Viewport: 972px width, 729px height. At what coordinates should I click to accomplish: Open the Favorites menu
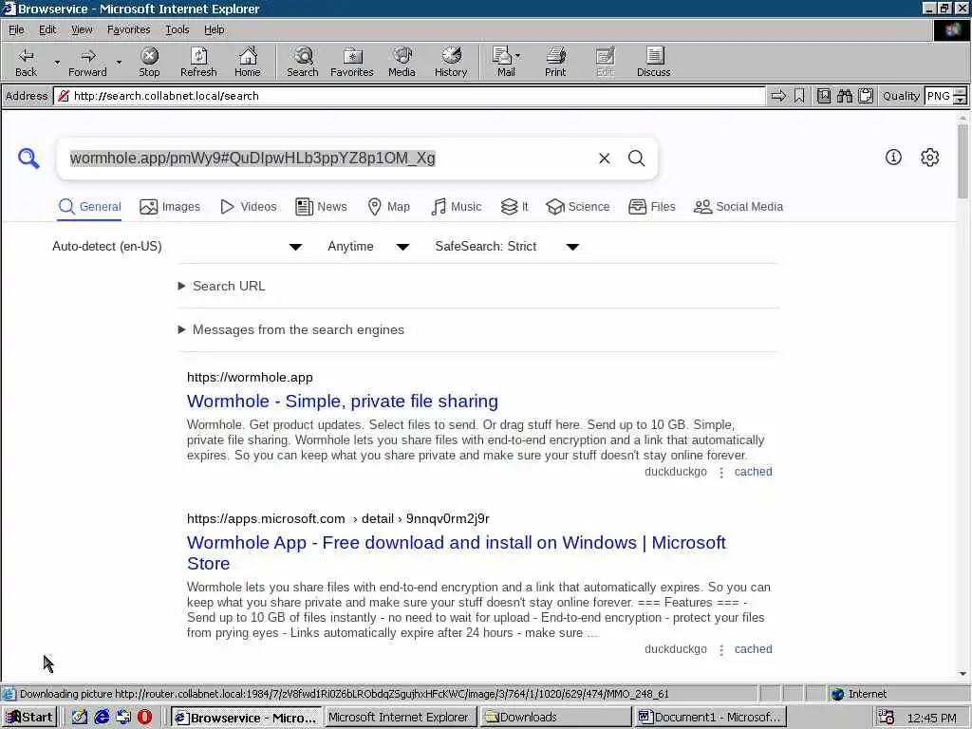128,29
